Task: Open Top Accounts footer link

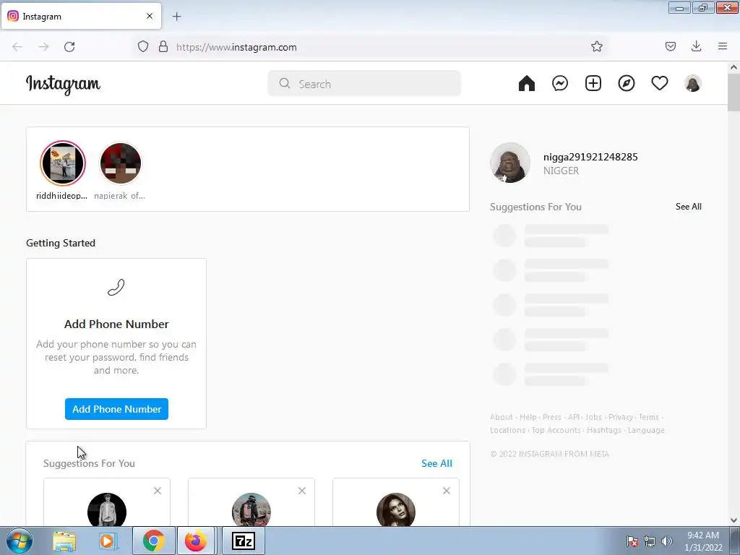Action: (x=556, y=431)
